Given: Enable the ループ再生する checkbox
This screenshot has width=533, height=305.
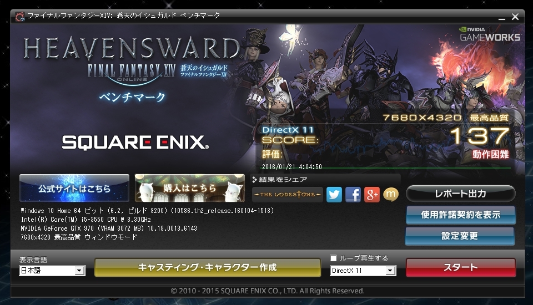Looking at the screenshot, I should point(334,258).
